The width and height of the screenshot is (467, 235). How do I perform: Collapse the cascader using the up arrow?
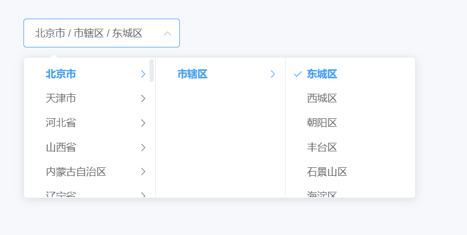coord(168,34)
